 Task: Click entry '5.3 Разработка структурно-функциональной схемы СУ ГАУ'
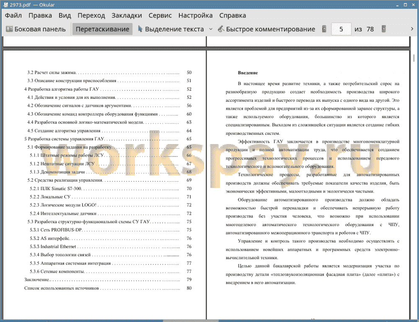pyautogui.click(x=88, y=222)
